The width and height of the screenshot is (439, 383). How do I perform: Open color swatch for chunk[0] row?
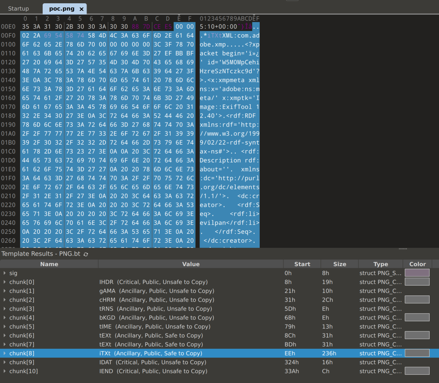point(417,282)
